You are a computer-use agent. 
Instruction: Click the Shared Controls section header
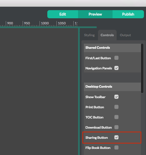click(112, 48)
